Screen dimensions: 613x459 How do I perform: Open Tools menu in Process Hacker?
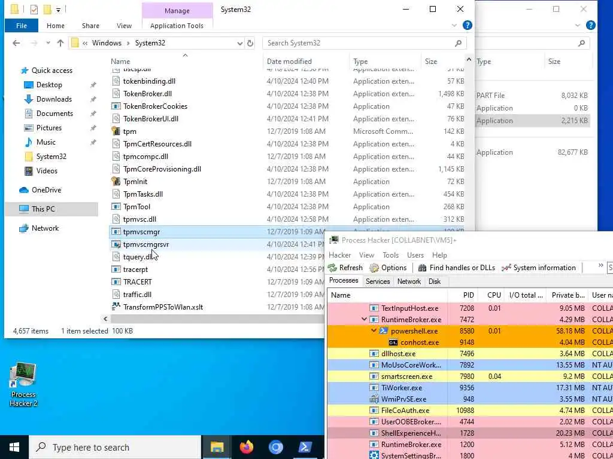pyautogui.click(x=390, y=255)
